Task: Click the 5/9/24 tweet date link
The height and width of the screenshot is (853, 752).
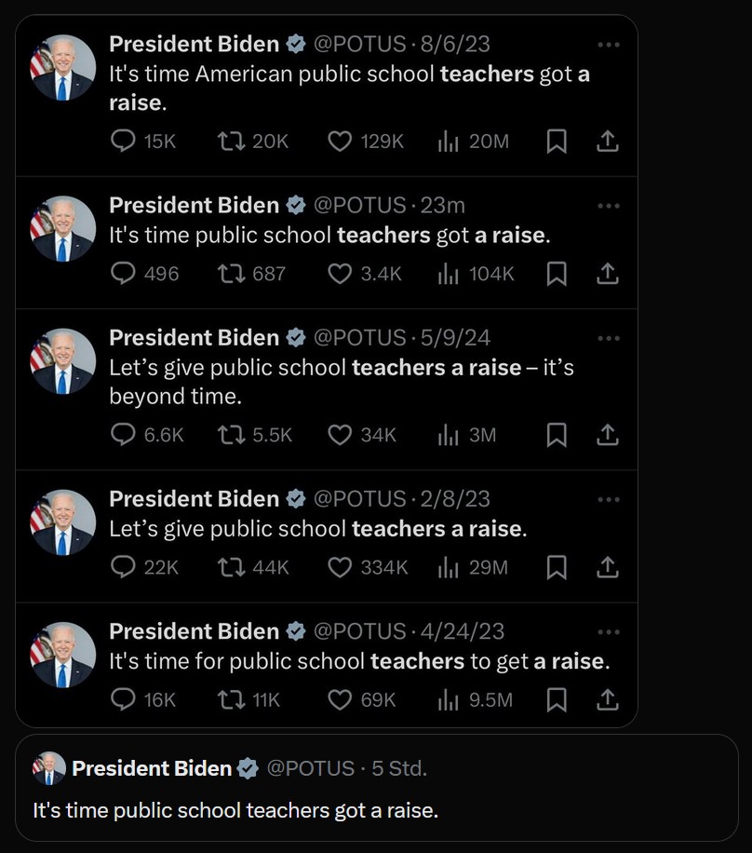Action: 456,337
